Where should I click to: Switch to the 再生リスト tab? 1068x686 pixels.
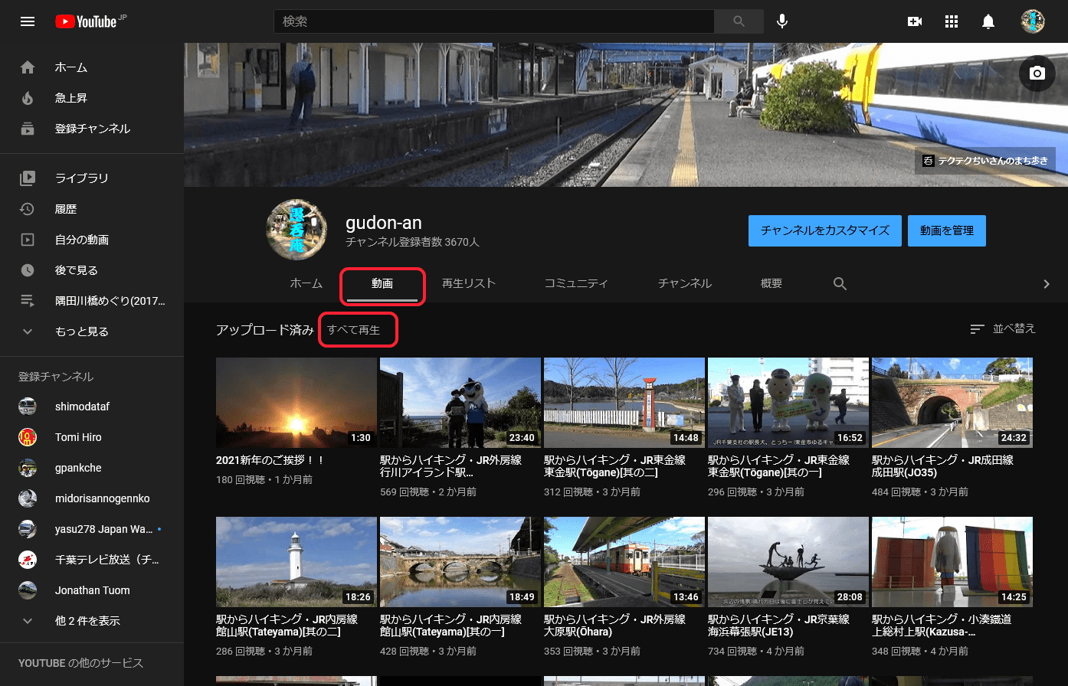pyautogui.click(x=469, y=283)
